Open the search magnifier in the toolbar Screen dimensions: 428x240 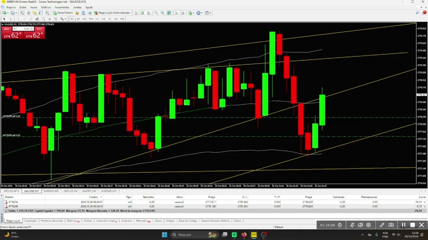pyautogui.click(x=417, y=13)
